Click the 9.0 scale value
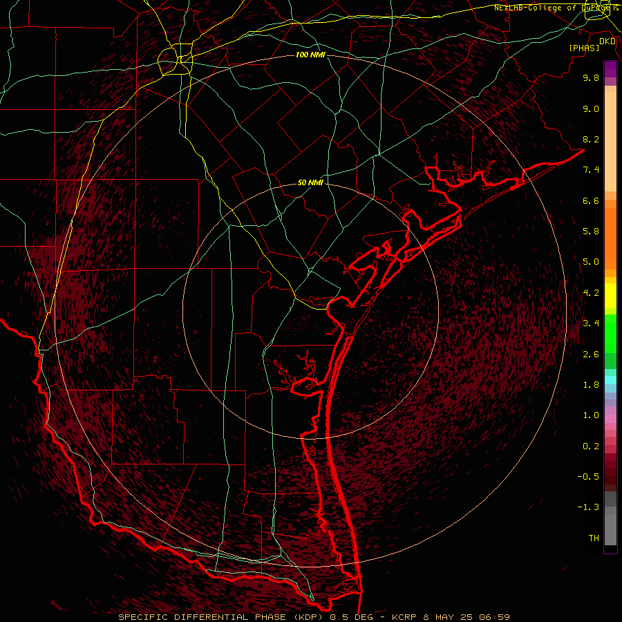The width and height of the screenshot is (622, 622). tap(591, 109)
